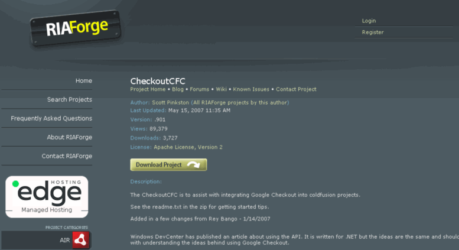Image resolution: width=459 pixels, height=250 pixels.
Task: Open the Apache License, Version 2 link
Action: 188,147
